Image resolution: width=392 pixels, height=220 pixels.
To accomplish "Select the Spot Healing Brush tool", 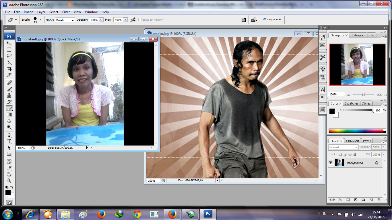I will pos(9,83).
